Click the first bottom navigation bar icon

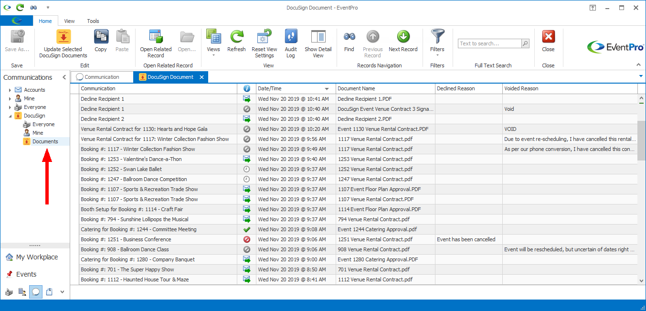pyautogui.click(x=9, y=292)
